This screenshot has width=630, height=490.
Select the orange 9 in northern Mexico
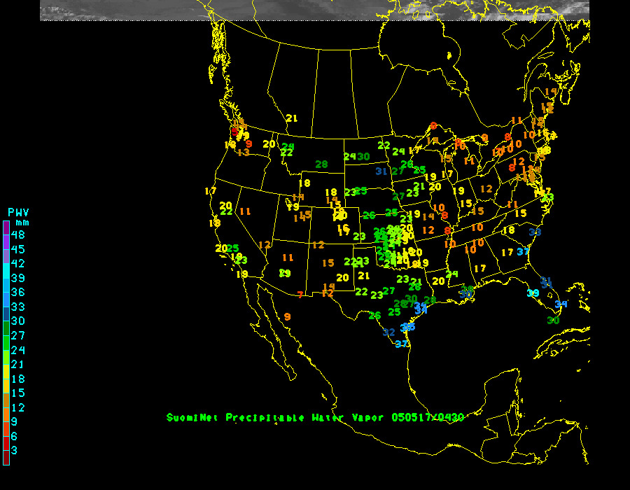pyautogui.click(x=287, y=317)
